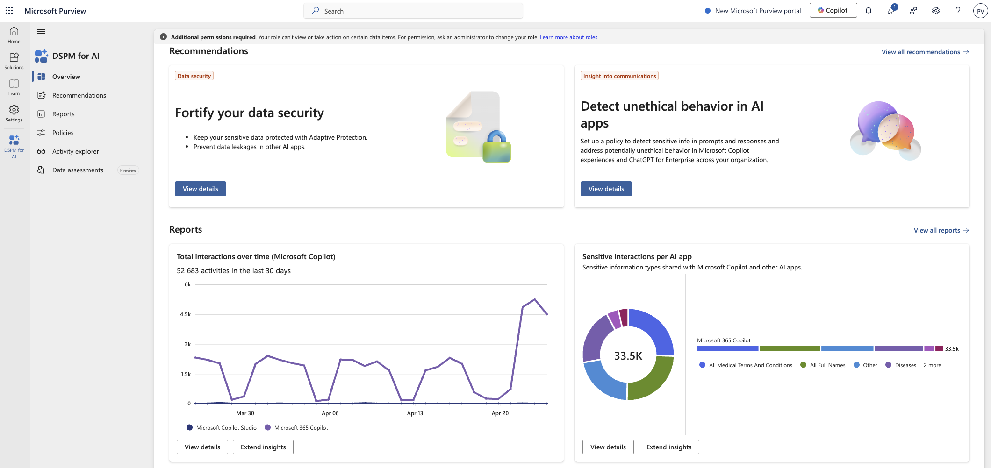The image size is (991, 468).
Task: Open the Home icon in left rail
Action: pyautogui.click(x=14, y=35)
